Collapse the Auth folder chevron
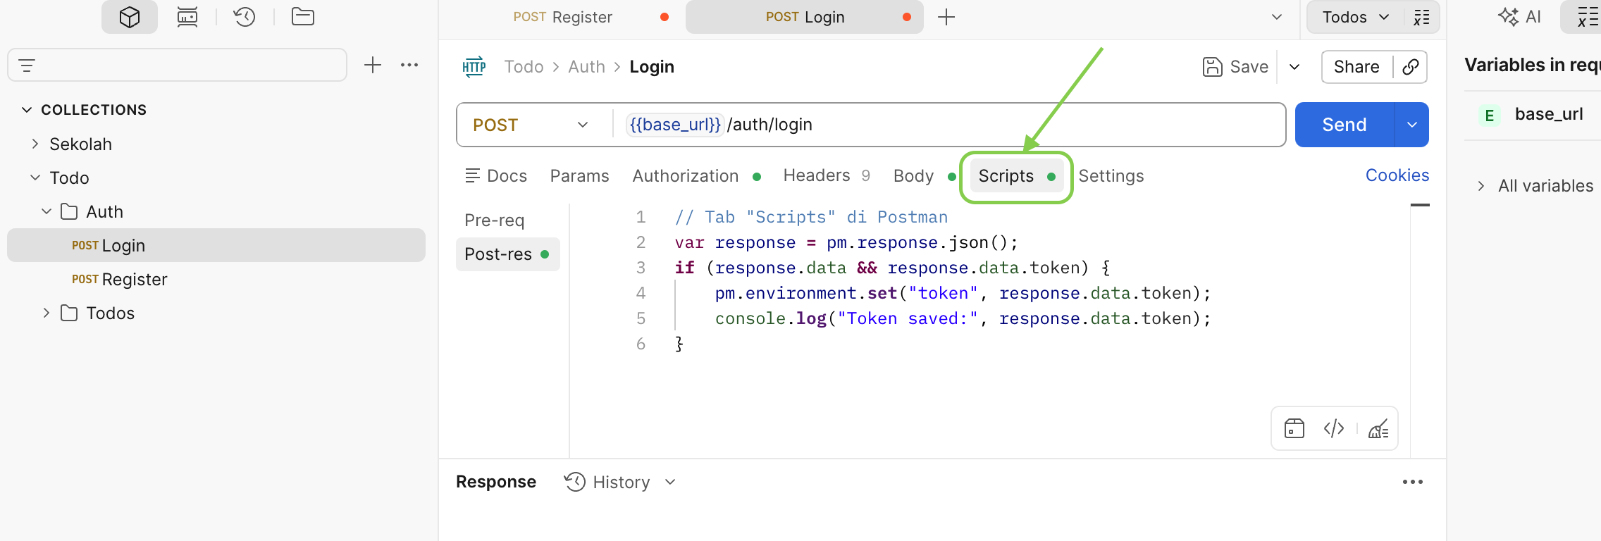The width and height of the screenshot is (1601, 541). 47,211
